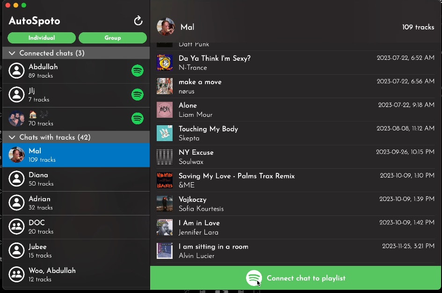Click the artist name Alvin Lucier
Viewport: 442px width, 293px height.
[196, 256]
